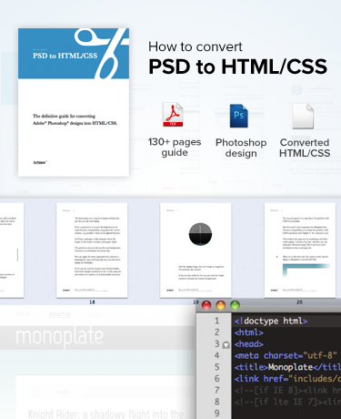341x419 pixels.
Task: Click the blank HTML/CSS document icon
Action: pyautogui.click(x=303, y=116)
